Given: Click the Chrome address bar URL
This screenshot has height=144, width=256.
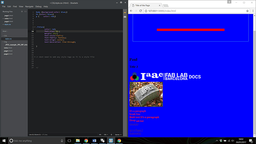Looking at the screenshot, I should pyautogui.click(x=162, y=11).
